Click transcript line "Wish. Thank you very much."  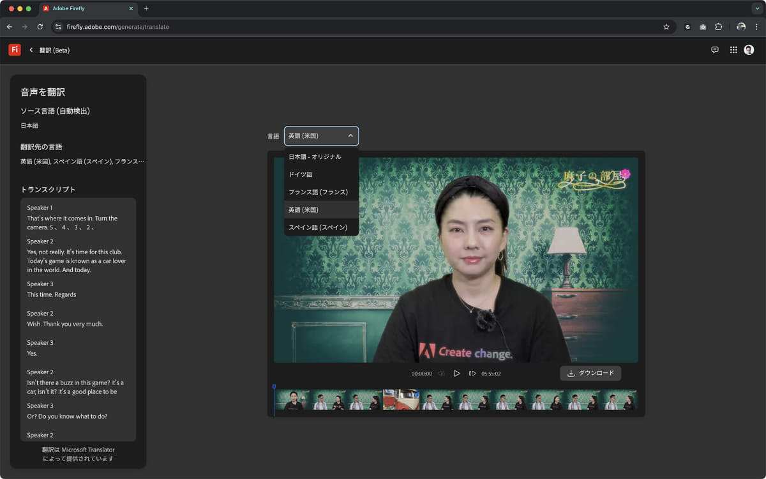[64, 324]
